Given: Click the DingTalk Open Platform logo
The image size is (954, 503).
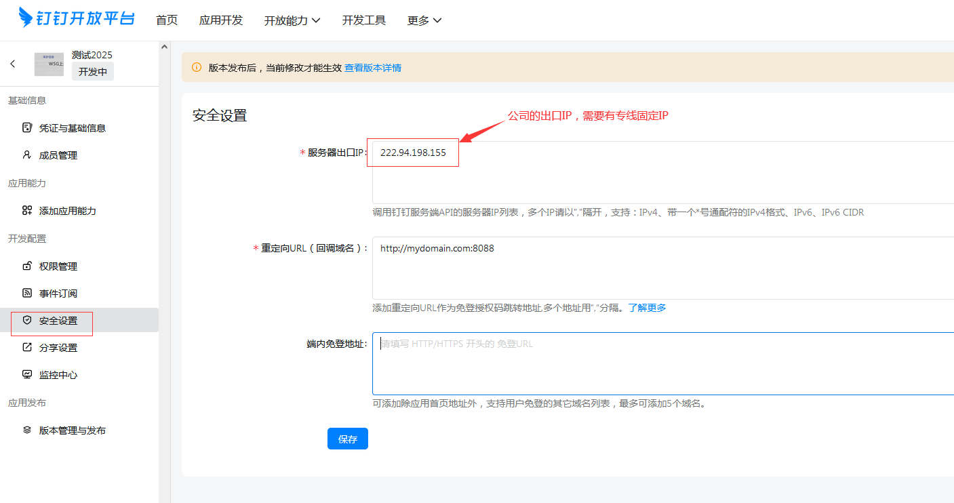Looking at the screenshot, I should point(77,18).
